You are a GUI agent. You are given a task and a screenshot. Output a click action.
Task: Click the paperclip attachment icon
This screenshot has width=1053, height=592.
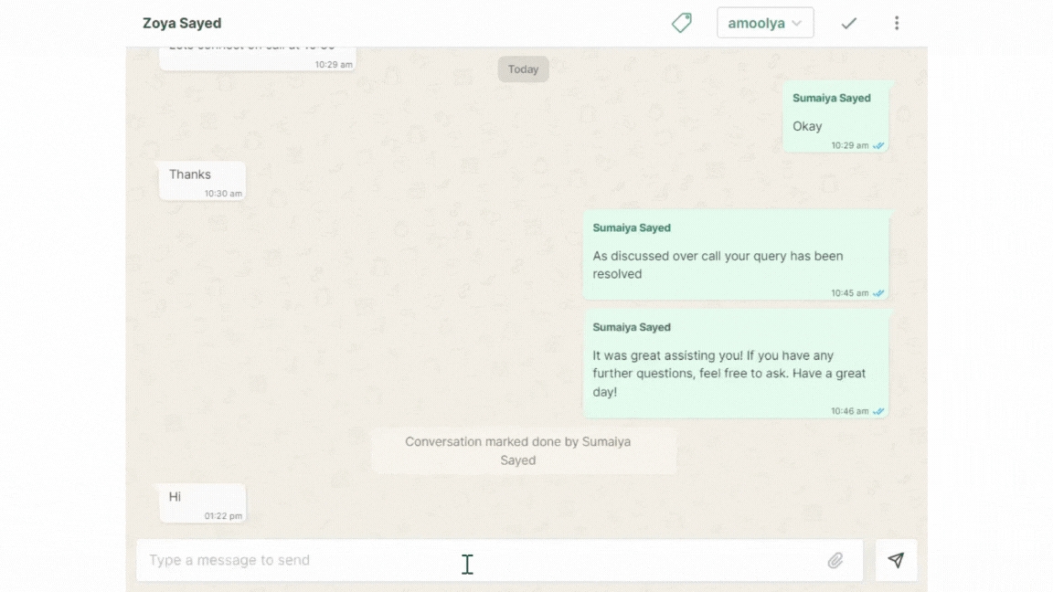[x=835, y=560]
